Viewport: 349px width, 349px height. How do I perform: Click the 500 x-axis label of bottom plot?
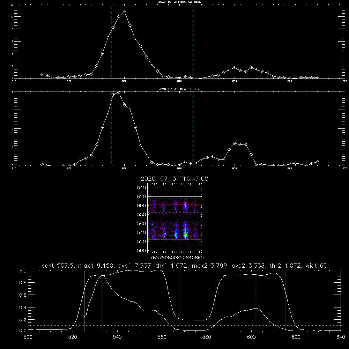[x=28, y=337]
